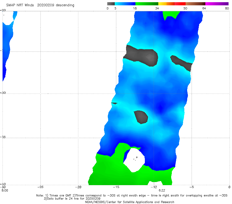Click the longitude axis label '-10'
This screenshot has width=232, height=204.
(154, 187)
